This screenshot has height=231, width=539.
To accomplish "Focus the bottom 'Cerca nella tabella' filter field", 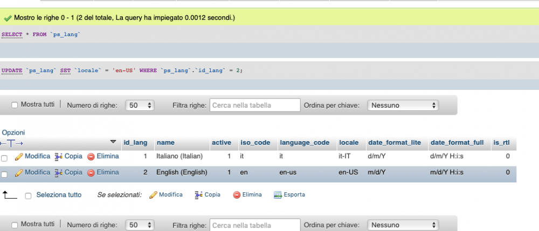I will pos(255,225).
